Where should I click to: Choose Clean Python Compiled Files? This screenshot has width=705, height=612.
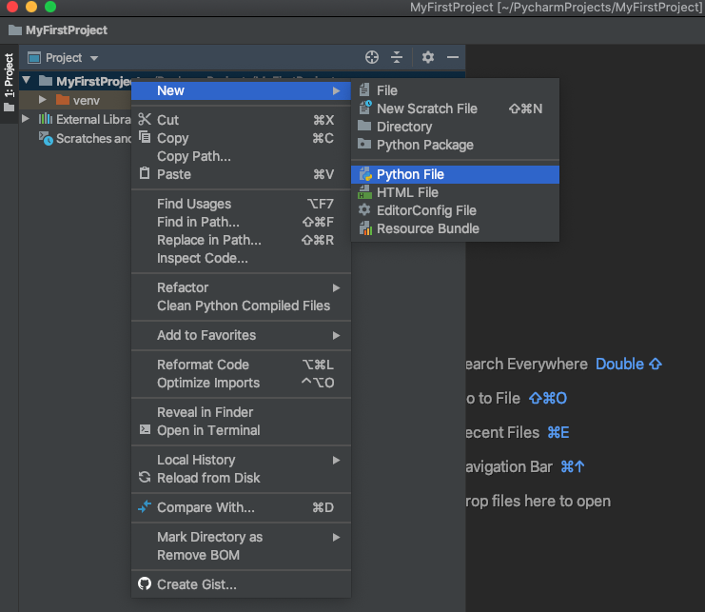(241, 306)
